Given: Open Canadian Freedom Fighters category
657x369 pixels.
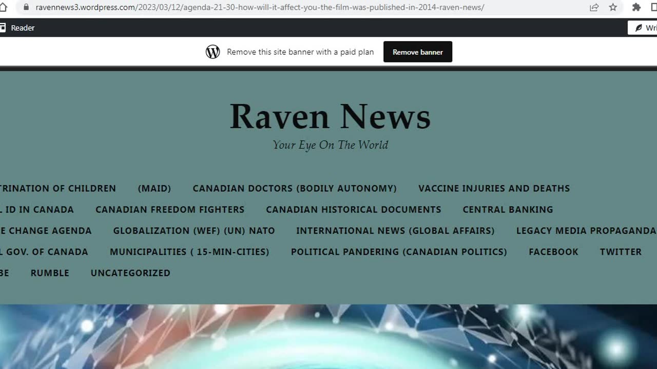Looking at the screenshot, I should click(170, 210).
